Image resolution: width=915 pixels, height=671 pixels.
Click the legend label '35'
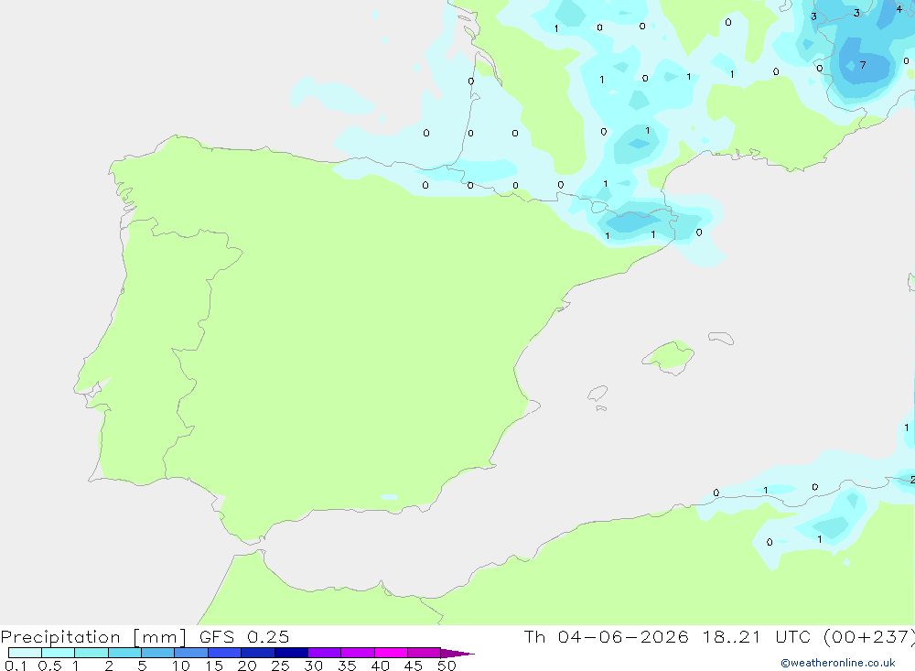pyautogui.click(x=347, y=666)
